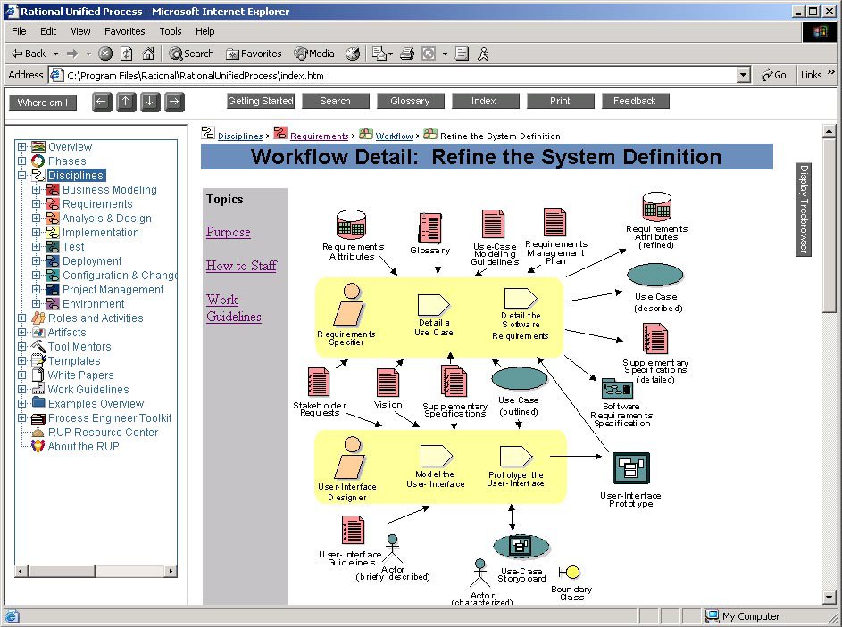Click the Refresh icon
Viewport: 842px width, 627px height.
click(124, 53)
